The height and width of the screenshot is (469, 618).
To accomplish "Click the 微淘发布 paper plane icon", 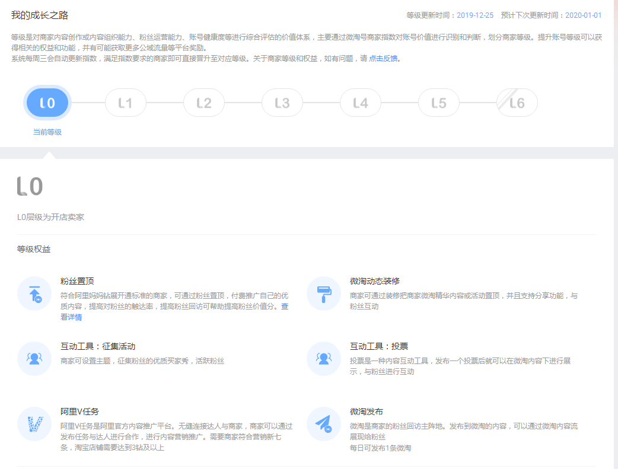I will (x=324, y=424).
